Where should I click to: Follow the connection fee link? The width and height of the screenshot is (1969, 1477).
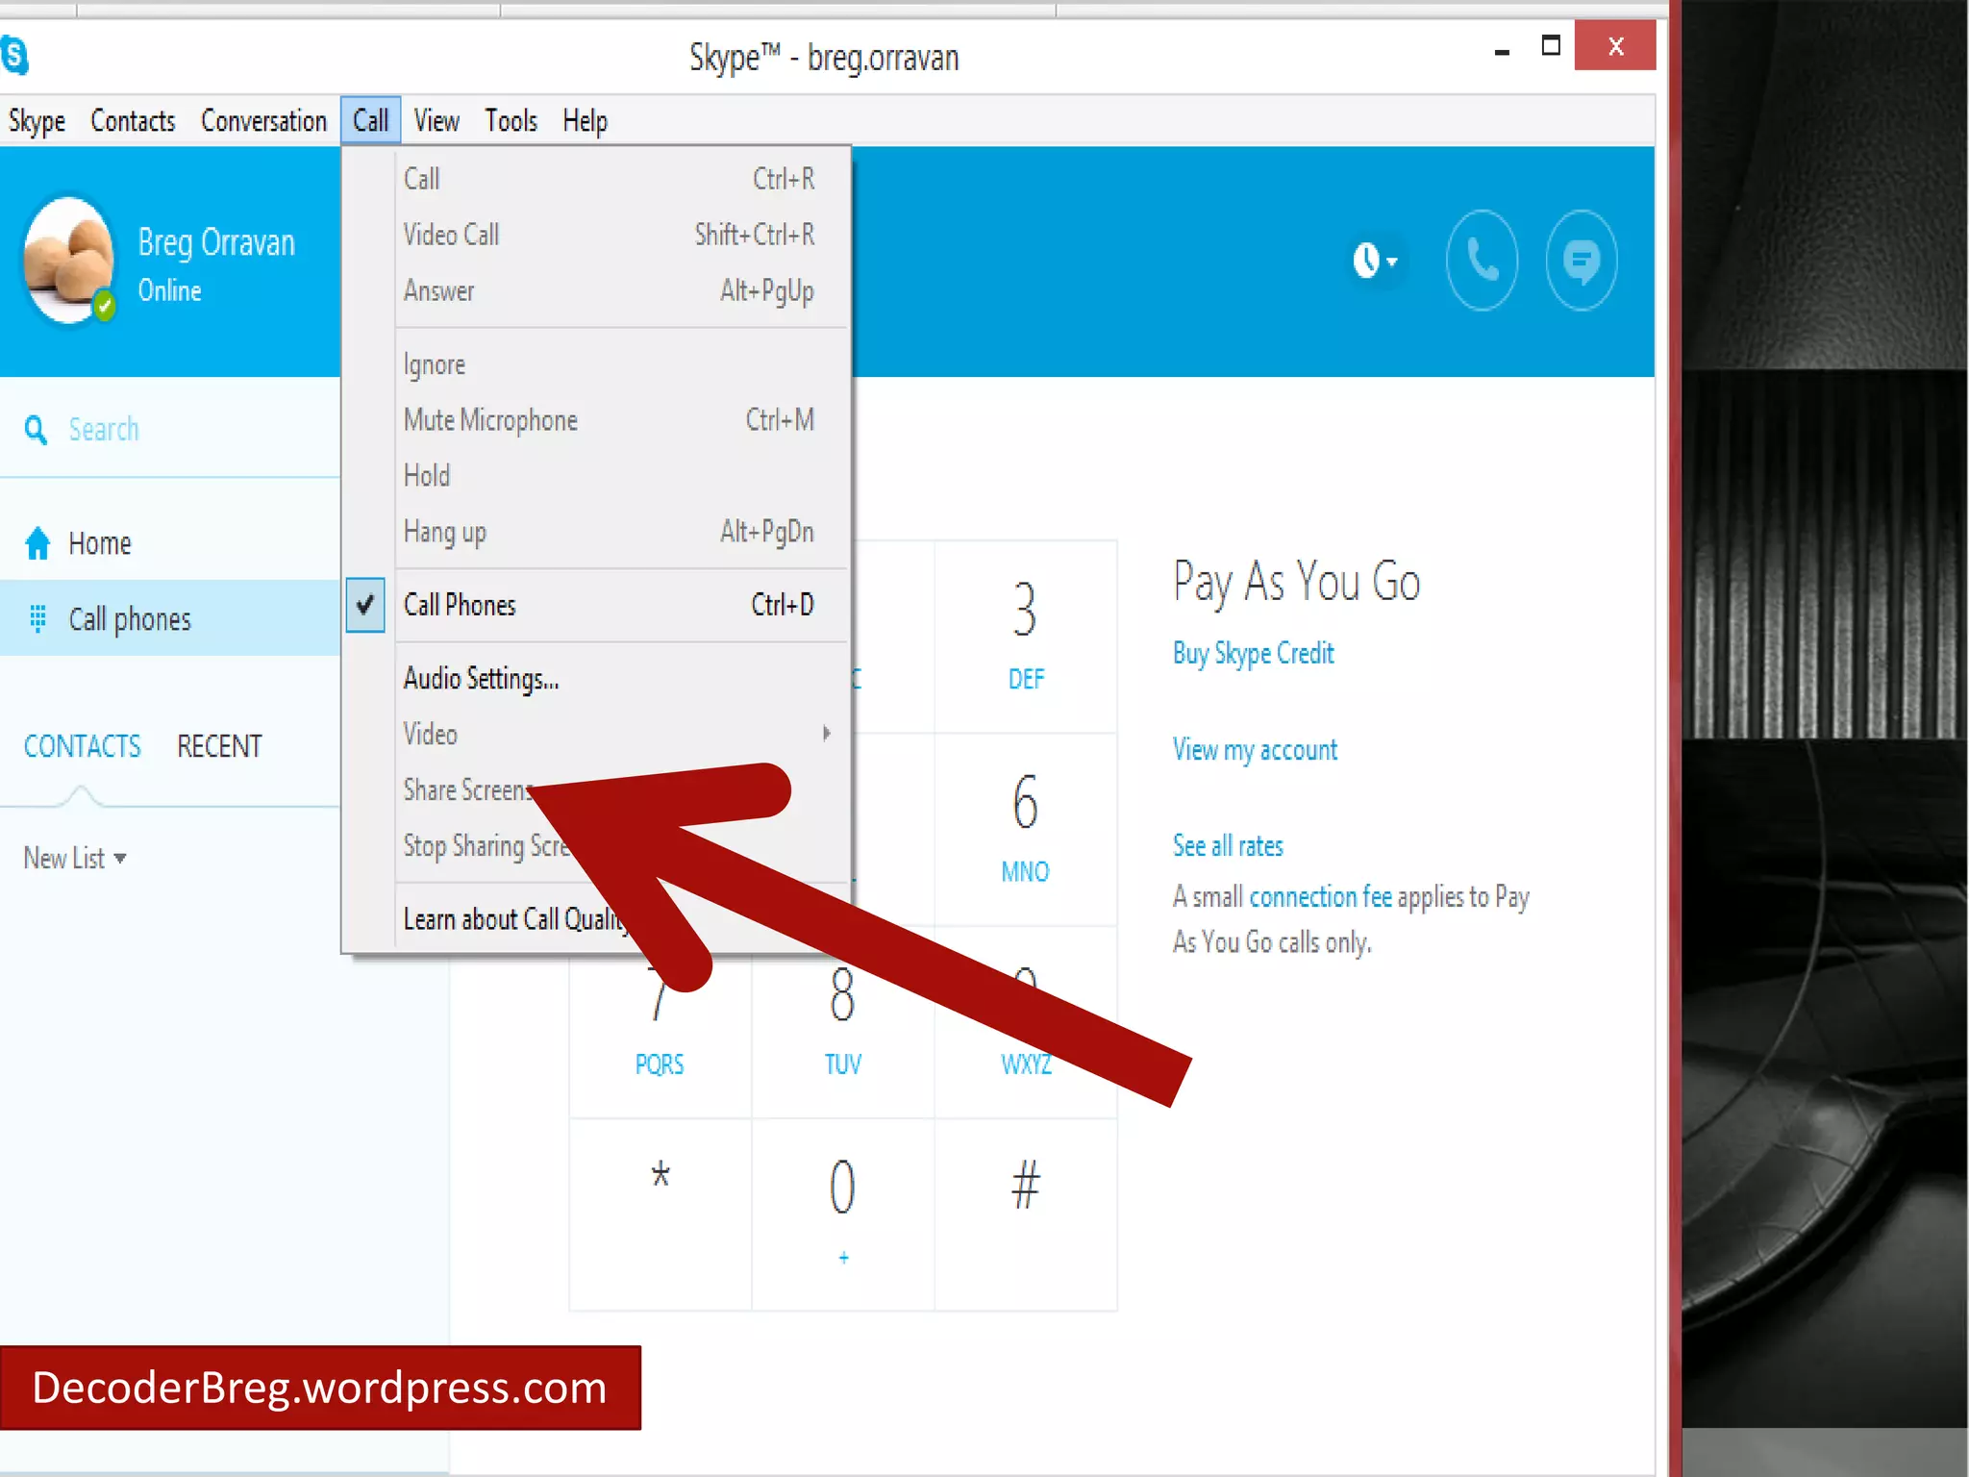pos(1320,897)
